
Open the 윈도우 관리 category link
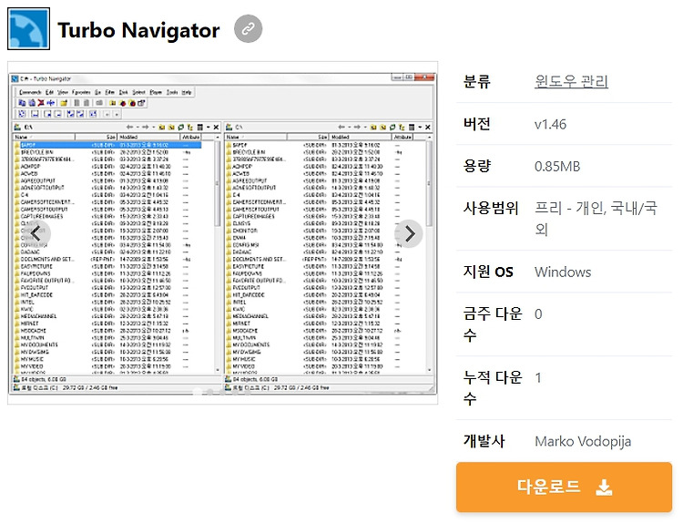coord(571,81)
